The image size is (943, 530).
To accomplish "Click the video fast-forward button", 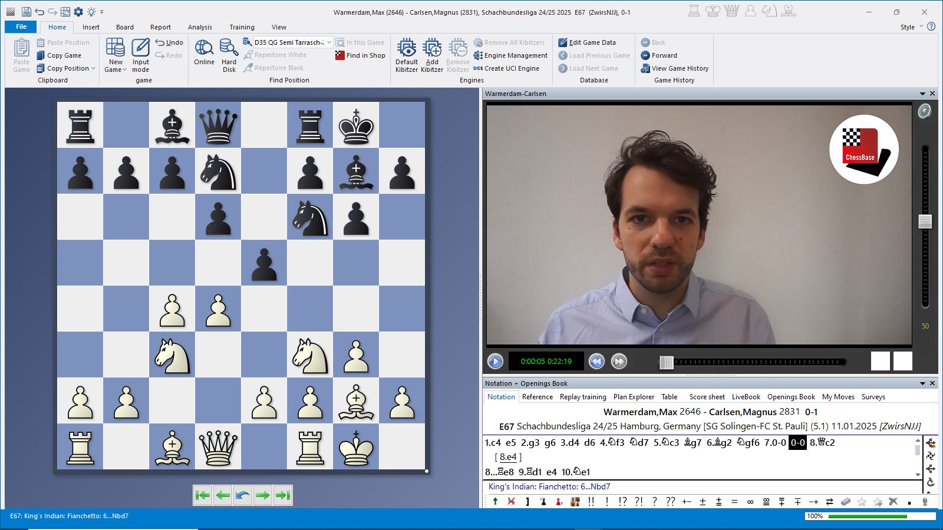I will point(619,361).
